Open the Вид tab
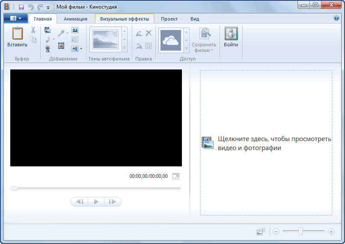The width and height of the screenshot is (345, 244). [195, 19]
